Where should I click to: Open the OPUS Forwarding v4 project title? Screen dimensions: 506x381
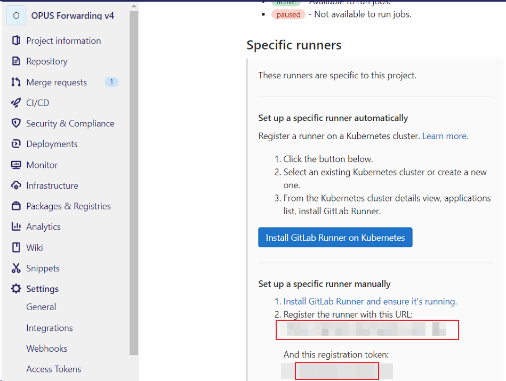tap(73, 15)
